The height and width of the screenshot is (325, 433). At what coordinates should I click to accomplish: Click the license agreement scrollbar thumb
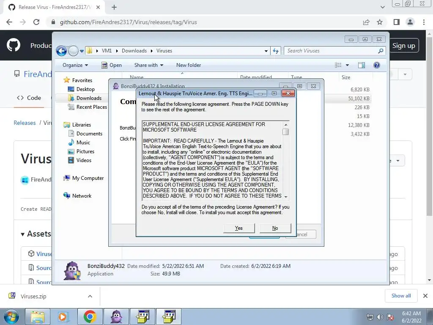[x=286, y=132]
